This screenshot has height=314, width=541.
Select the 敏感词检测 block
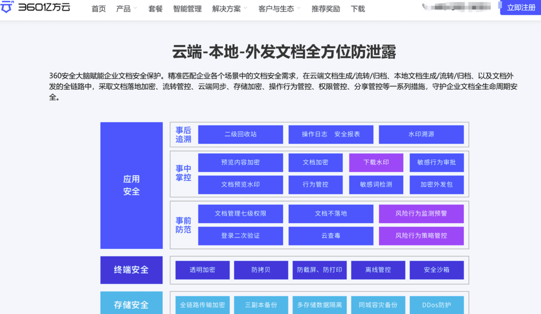[376, 185]
